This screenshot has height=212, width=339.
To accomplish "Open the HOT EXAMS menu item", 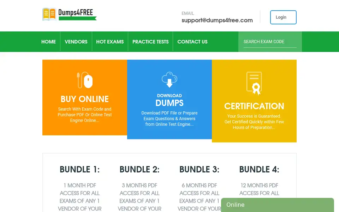I will (x=110, y=42).
